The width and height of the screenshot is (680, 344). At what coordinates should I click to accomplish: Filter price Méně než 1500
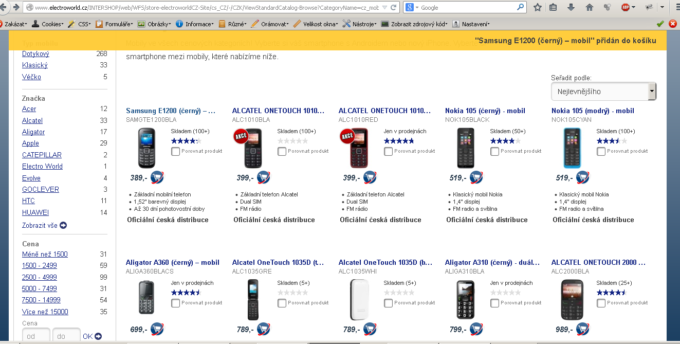(x=45, y=254)
